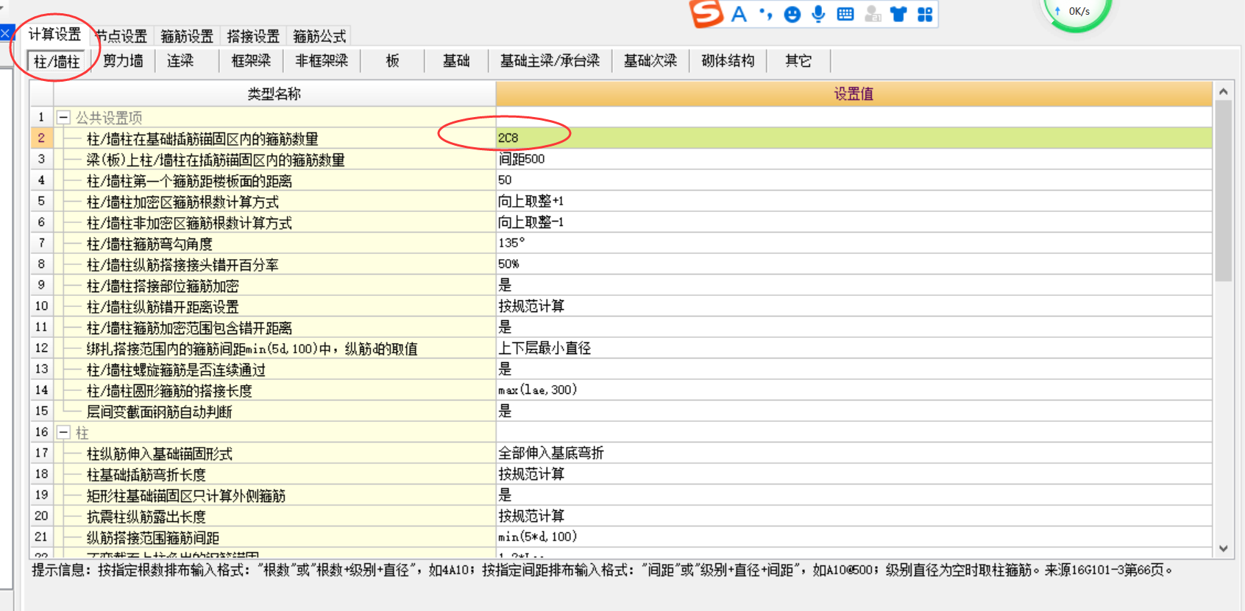Viewport: 1245px width, 611px height.
Task: Click the 类型名称 column header
Action: pyautogui.click(x=274, y=93)
